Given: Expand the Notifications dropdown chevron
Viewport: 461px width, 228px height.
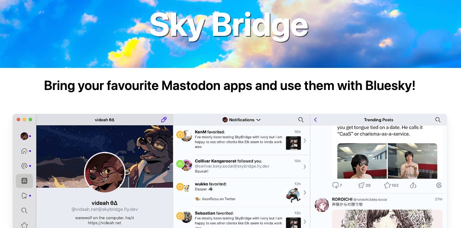Looking at the screenshot, I should pos(258,120).
